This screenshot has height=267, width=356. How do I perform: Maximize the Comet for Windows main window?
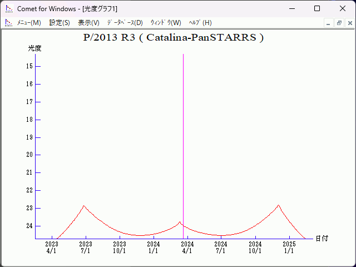[317, 9]
